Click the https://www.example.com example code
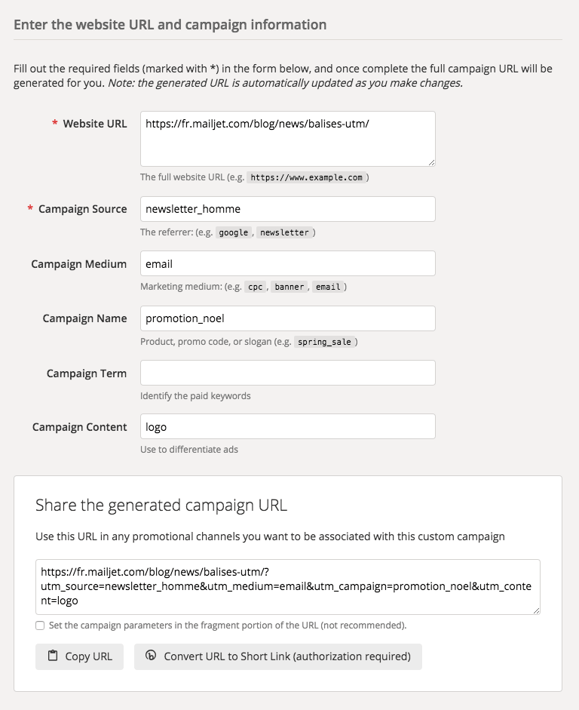The width and height of the screenshot is (579, 710). coord(306,177)
